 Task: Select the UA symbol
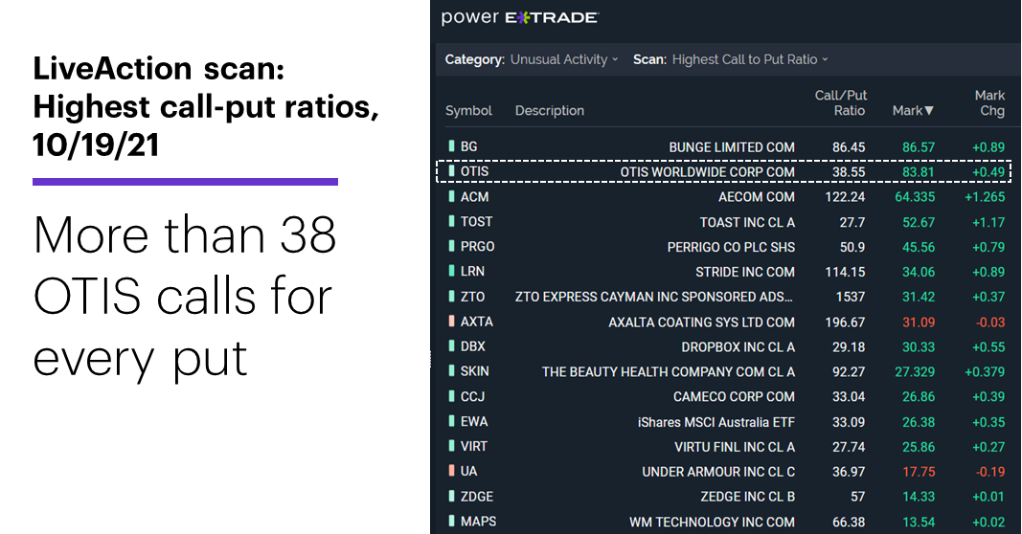click(x=468, y=471)
